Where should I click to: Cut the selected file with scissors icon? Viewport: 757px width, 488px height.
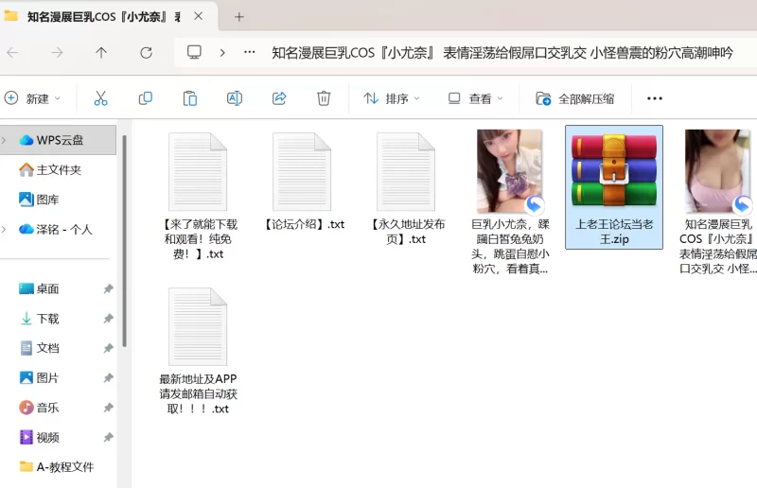click(100, 98)
